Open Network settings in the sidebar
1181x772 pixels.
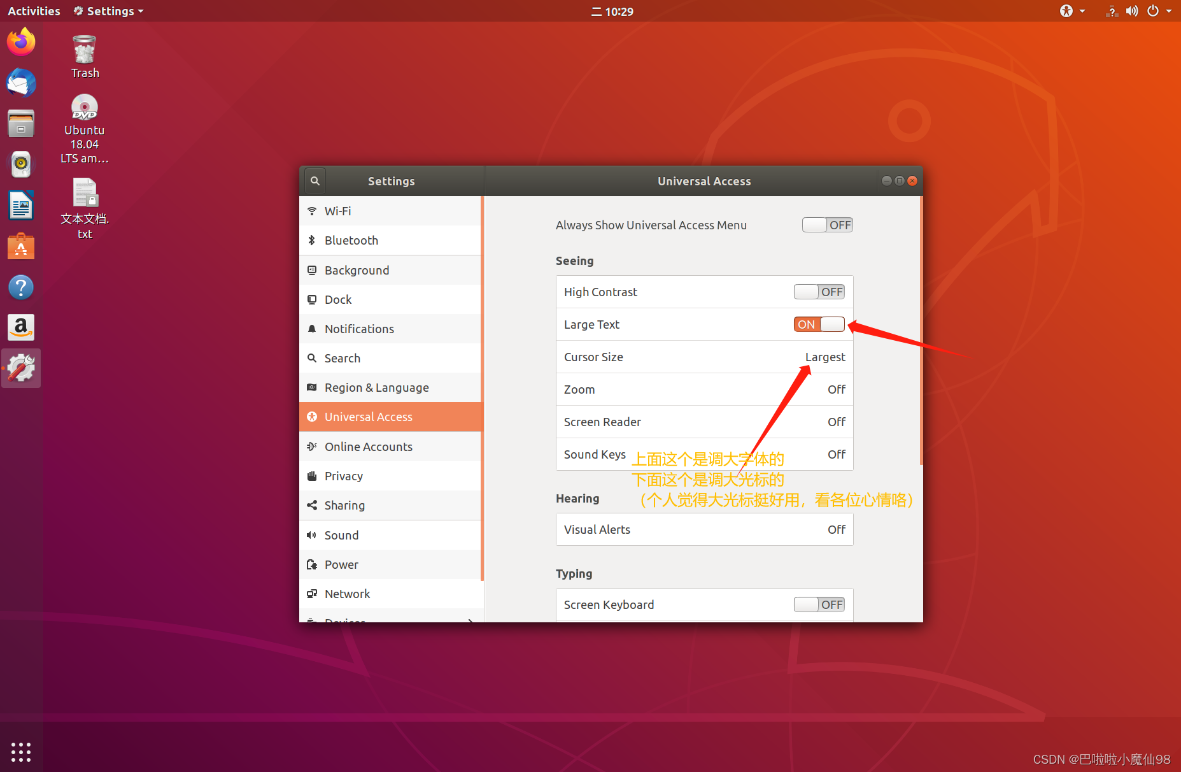347,594
